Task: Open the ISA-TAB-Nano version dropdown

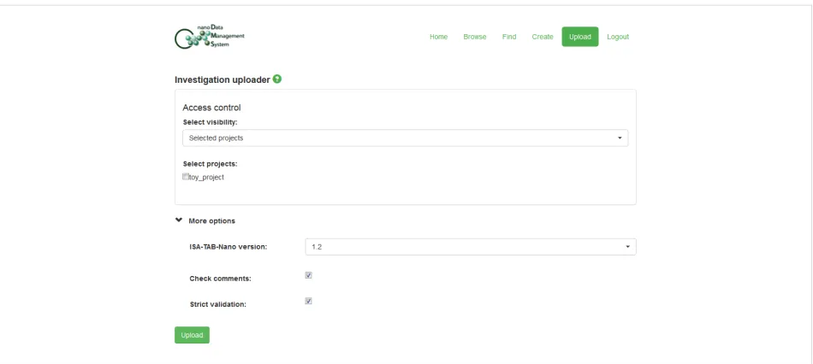Action: tap(471, 247)
